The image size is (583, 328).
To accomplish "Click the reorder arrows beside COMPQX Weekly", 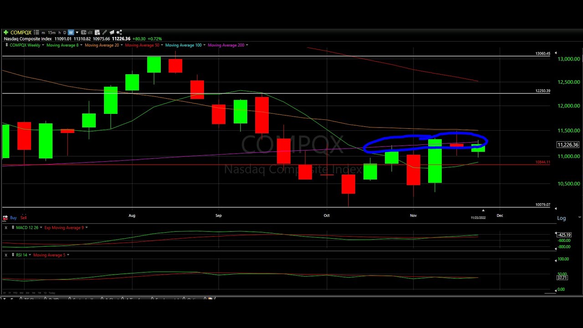I will tap(6, 45).
